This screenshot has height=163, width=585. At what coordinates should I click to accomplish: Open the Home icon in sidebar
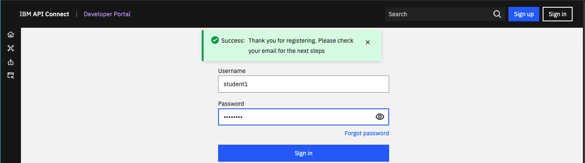point(11,35)
